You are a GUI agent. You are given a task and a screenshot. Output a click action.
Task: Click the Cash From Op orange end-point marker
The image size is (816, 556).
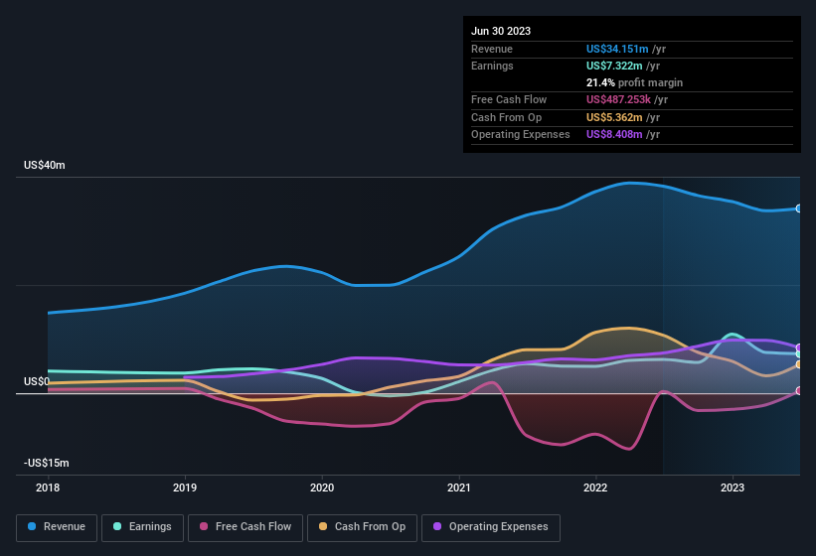coord(799,364)
